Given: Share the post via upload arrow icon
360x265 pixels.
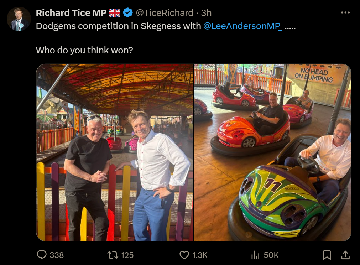Looking at the screenshot, I should (345, 255).
